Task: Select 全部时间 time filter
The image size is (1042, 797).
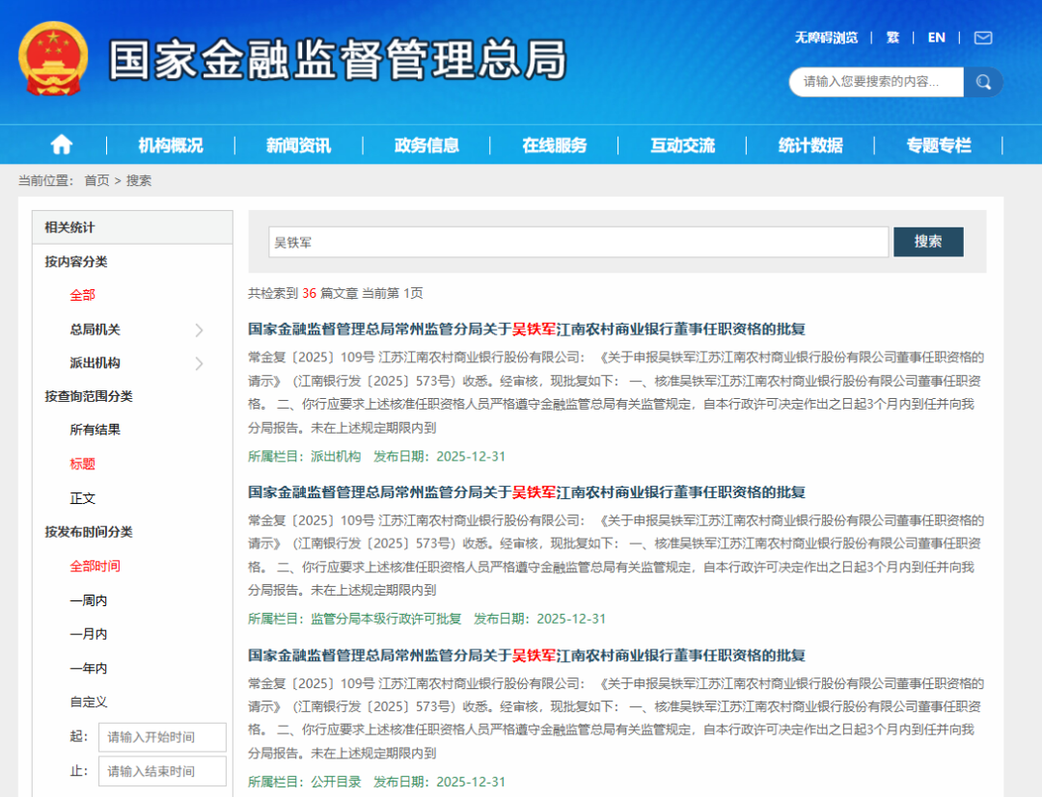Action: (95, 566)
